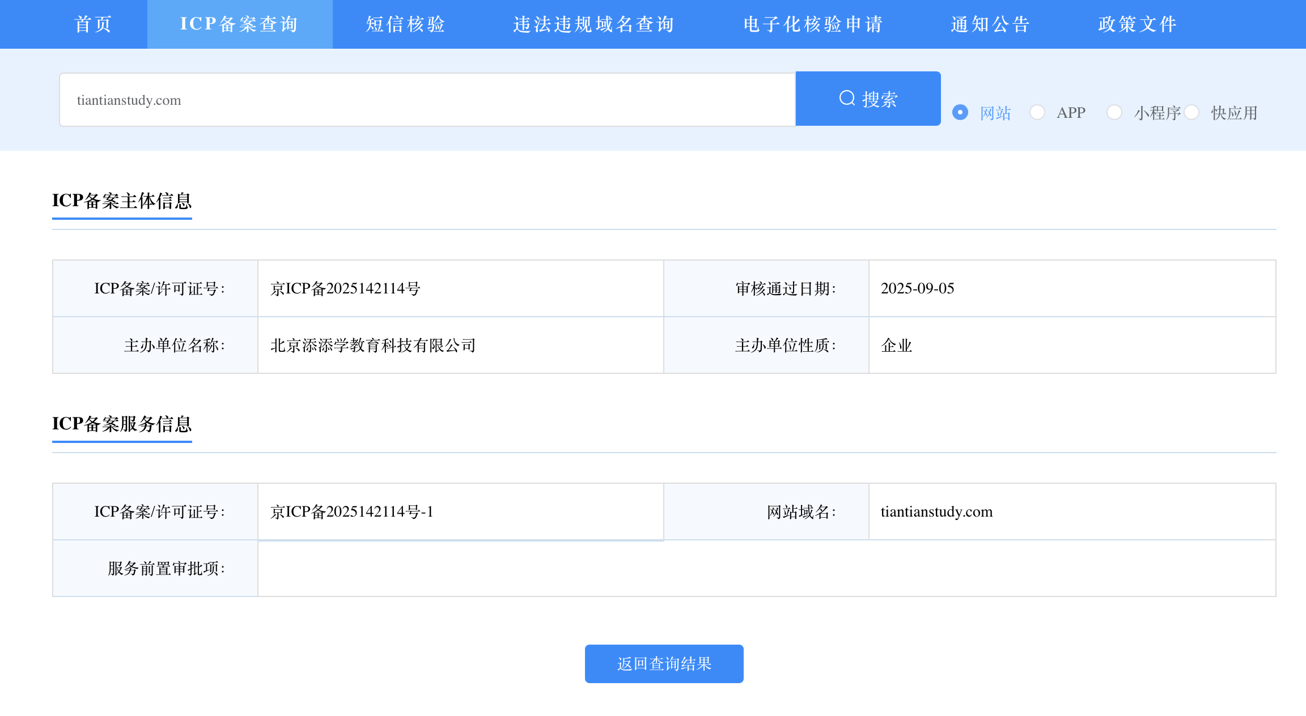
Task: Go to 违法违规域名查询 page
Action: coord(593,24)
